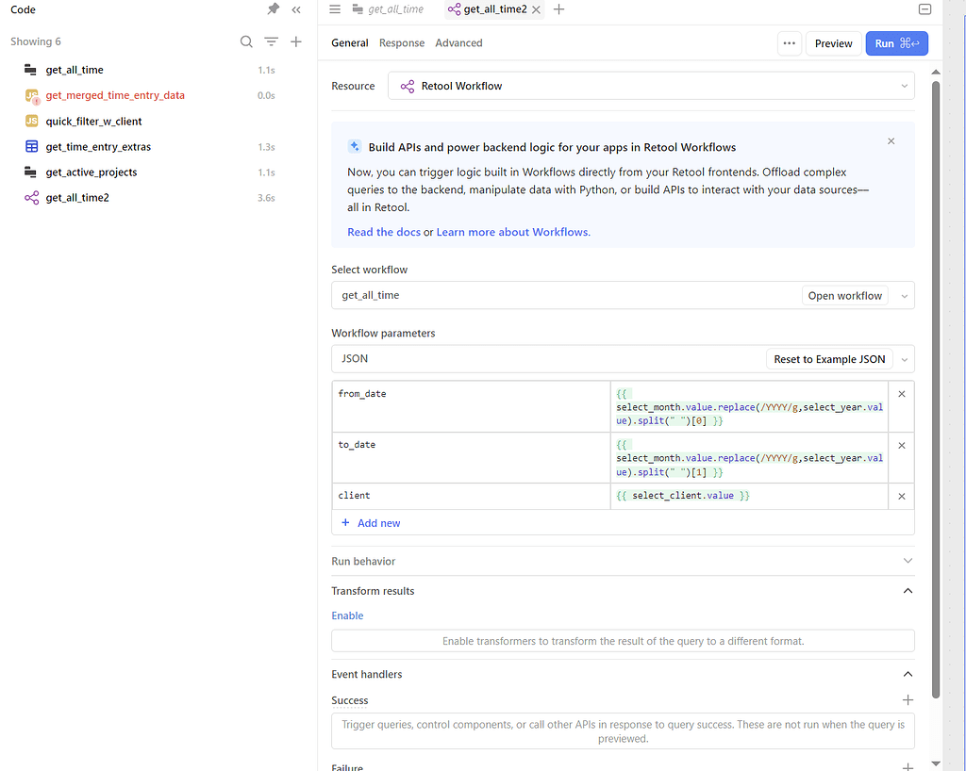Remove the client workflow parameter
966x771 pixels.
point(901,495)
